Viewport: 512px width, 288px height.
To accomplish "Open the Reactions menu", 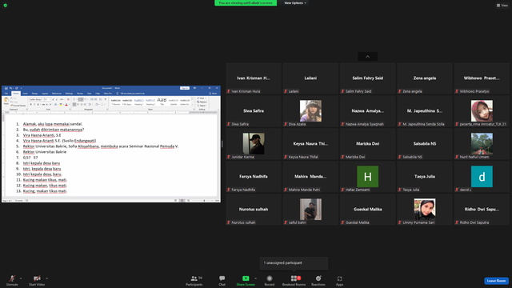I will point(318,280).
